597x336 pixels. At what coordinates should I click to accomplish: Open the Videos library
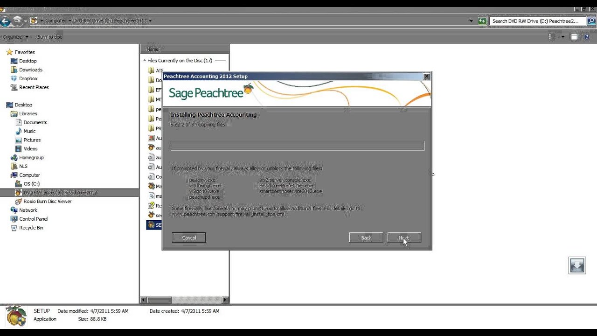(30, 149)
